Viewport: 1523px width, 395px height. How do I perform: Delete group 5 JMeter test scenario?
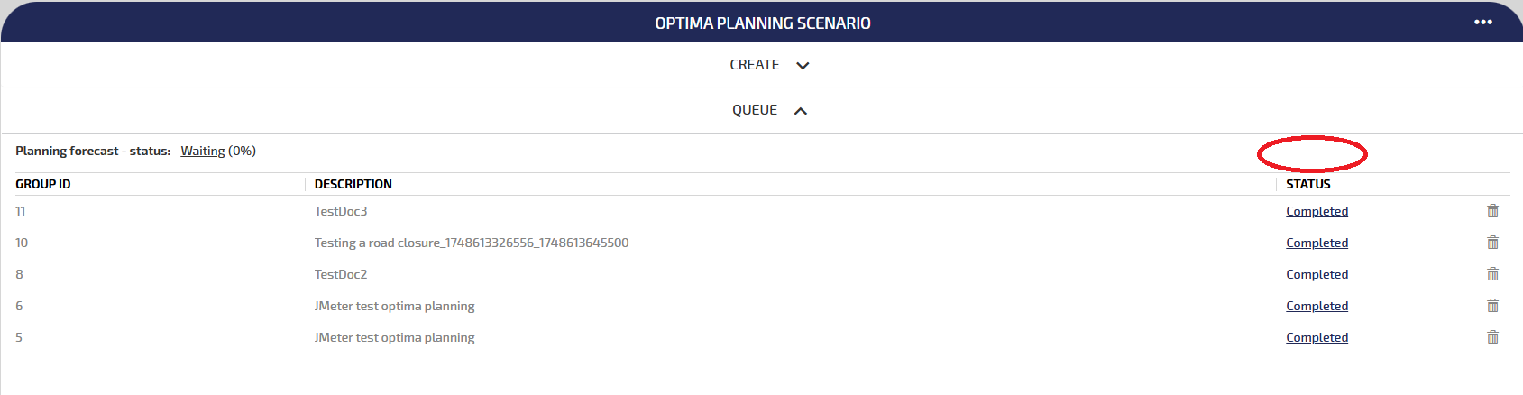click(1492, 337)
